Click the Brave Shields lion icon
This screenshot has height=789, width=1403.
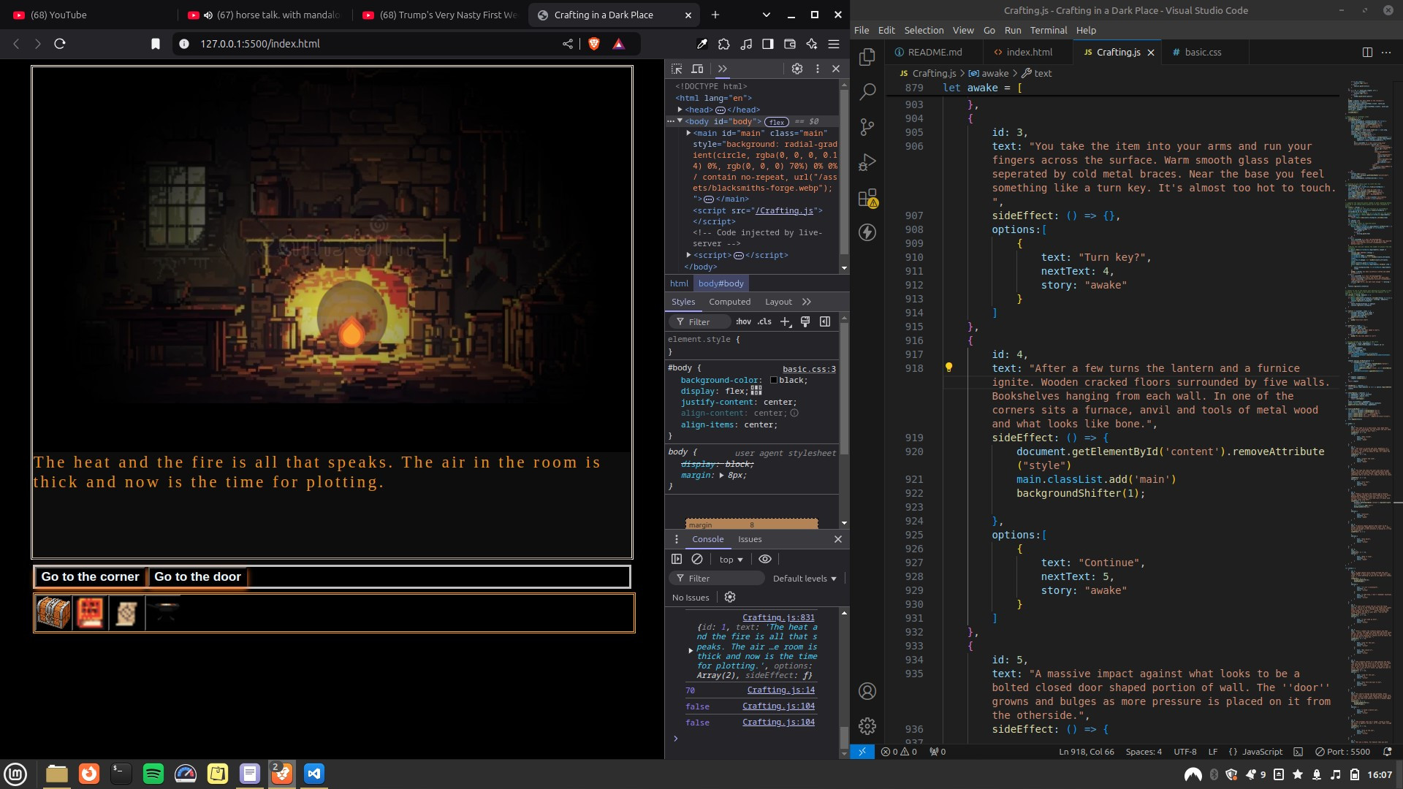tap(594, 44)
